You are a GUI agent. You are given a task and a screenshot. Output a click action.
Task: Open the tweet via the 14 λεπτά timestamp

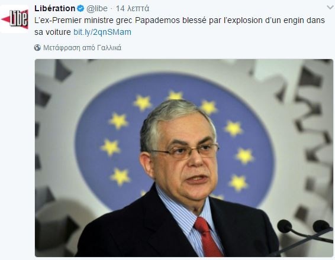tap(132, 8)
